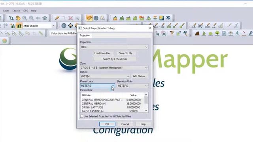Click the Lidar filter funnel icon

coord(172,33)
